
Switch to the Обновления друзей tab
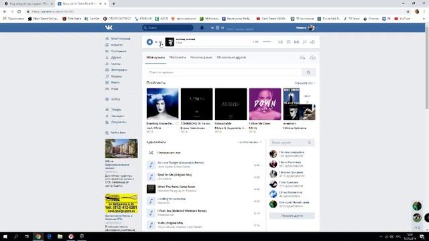(x=231, y=58)
